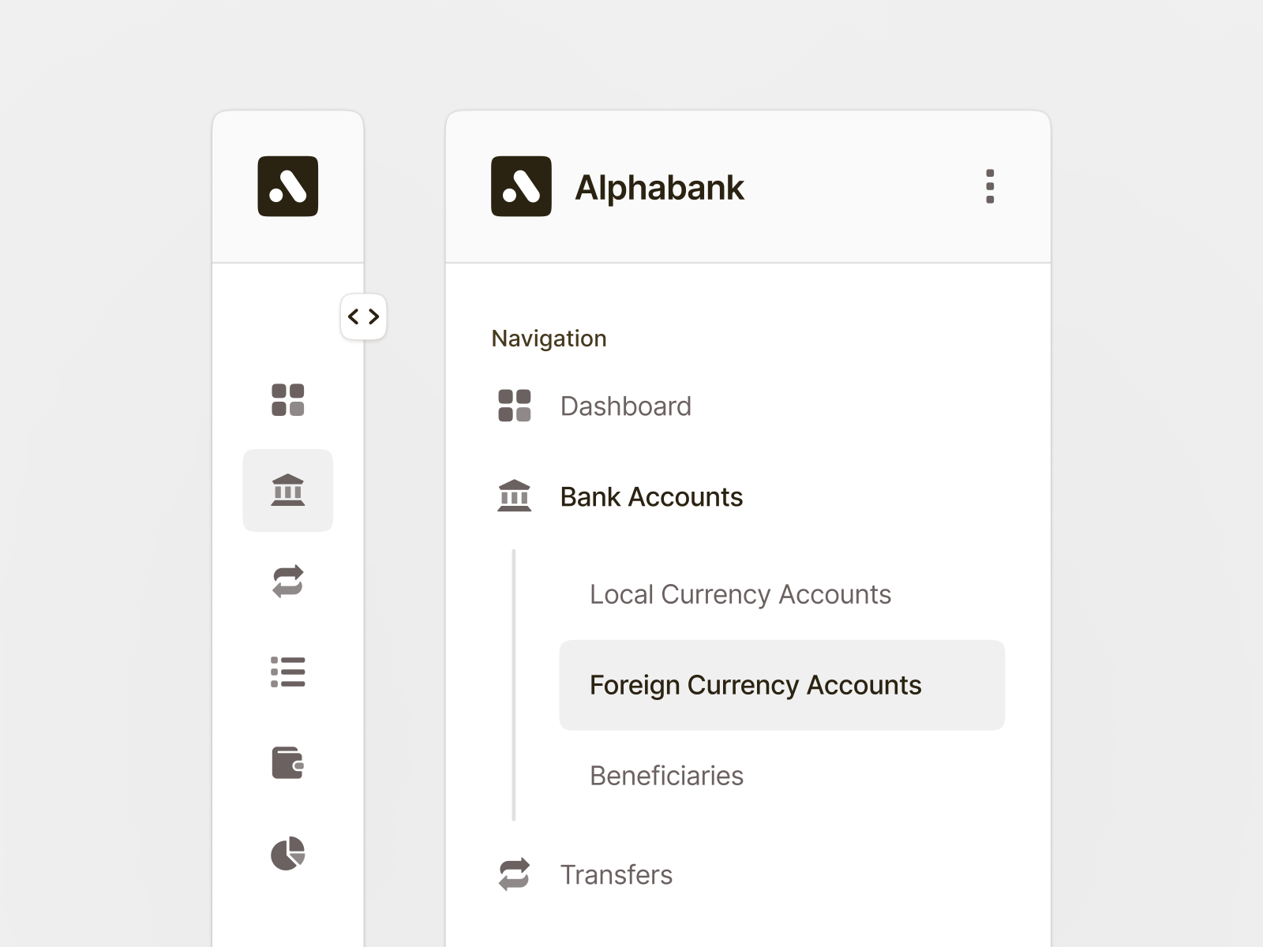Select the Transfers arrows icon in the icon rail
This screenshot has height=947, width=1263.
pyautogui.click(x=287, y=582)
